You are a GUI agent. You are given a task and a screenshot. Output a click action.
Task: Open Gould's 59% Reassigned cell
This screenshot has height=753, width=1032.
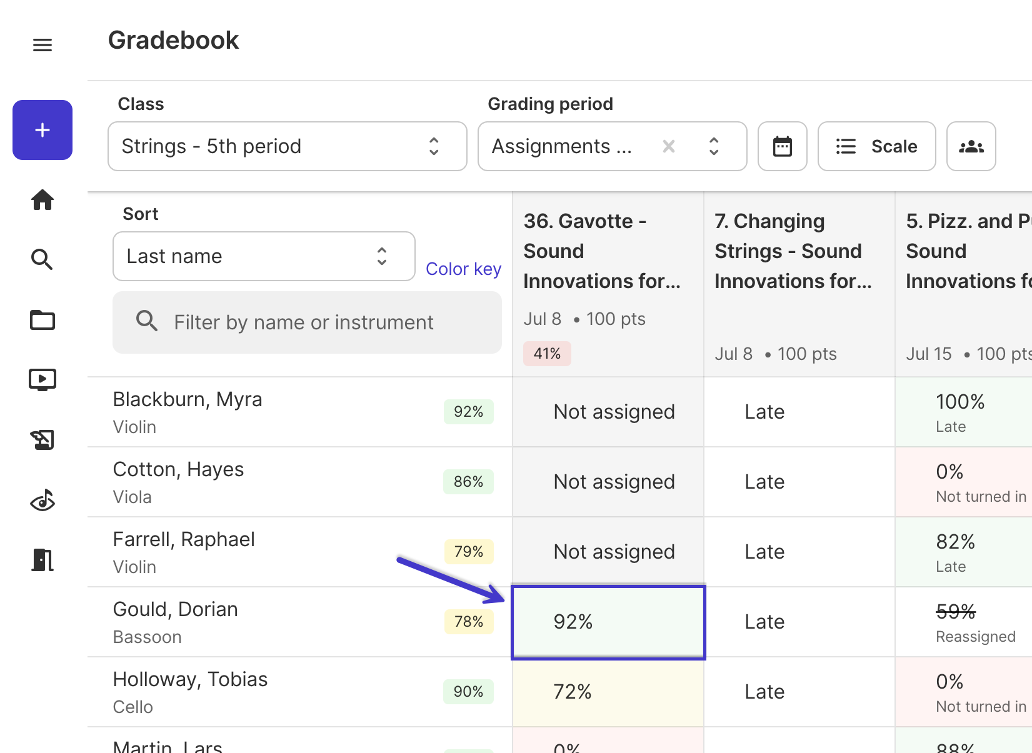(964, 622)
